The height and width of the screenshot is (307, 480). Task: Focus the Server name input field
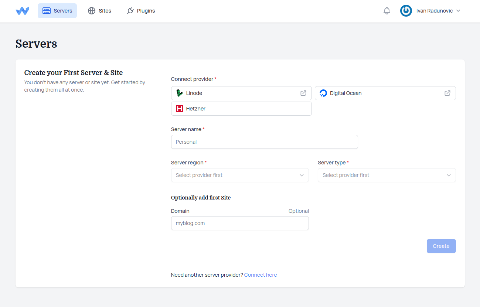coord(265,142)
